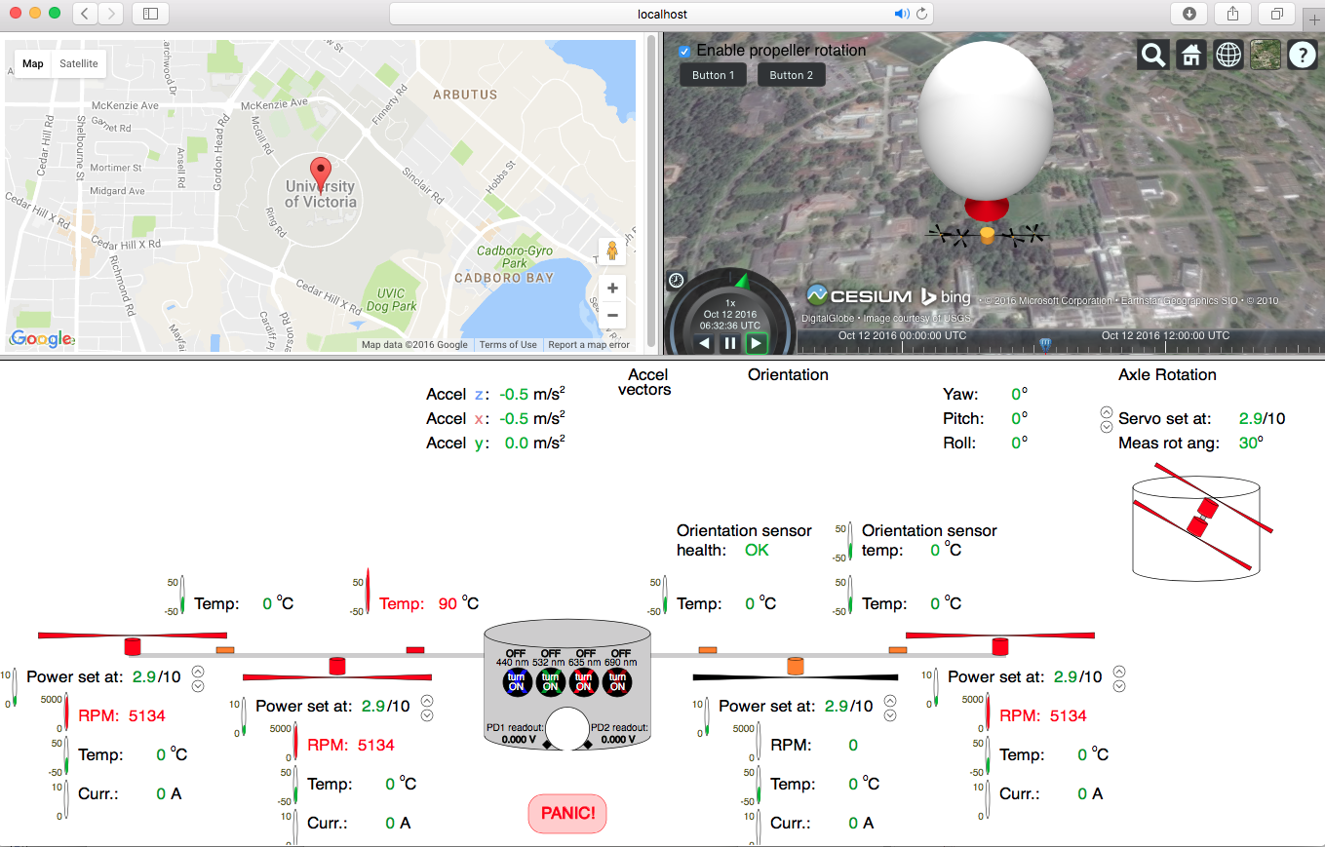Decrease far-left motor power with down arrow
Screen dimensions: 1325x847
198,685
